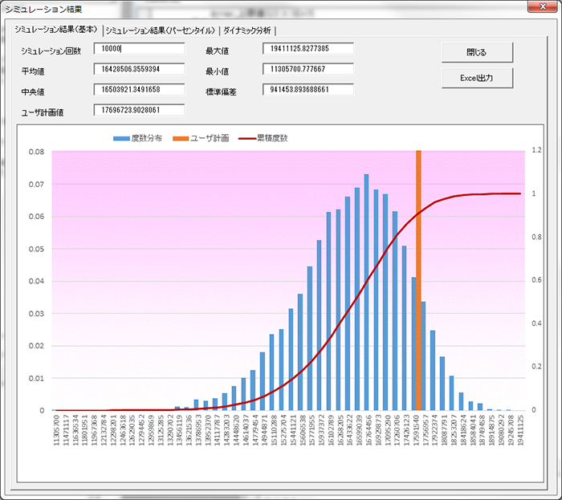Screen dimensions: 562x500
Task: Click the 0.6 right axis label
Action: coord(536,280)
